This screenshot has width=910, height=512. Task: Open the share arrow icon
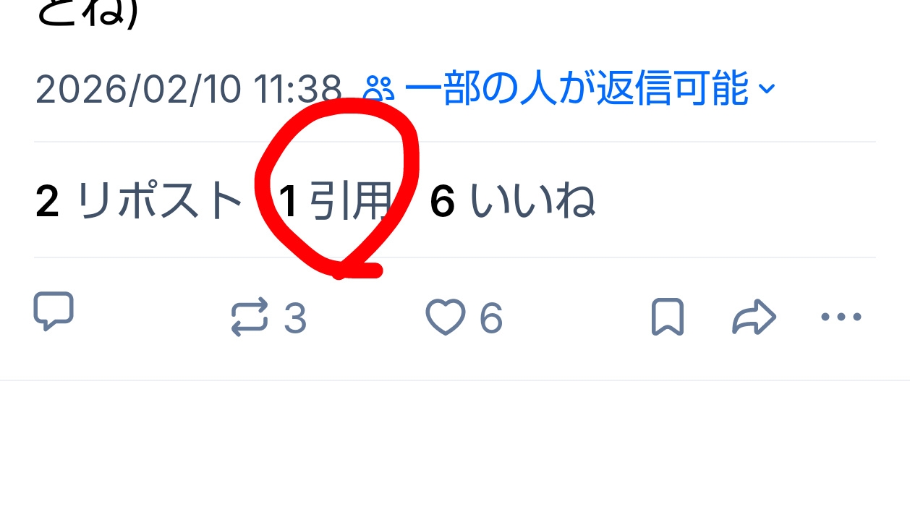754,317
